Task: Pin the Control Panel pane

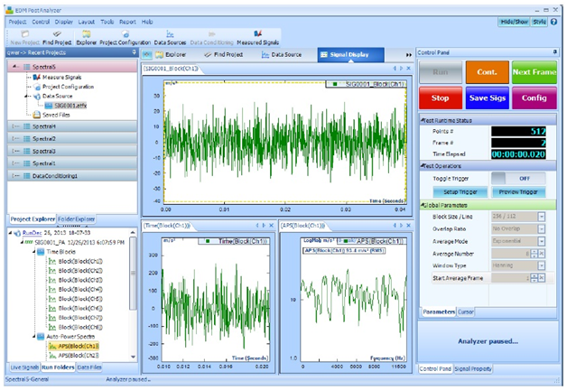Action: click(x=555, y=52)
